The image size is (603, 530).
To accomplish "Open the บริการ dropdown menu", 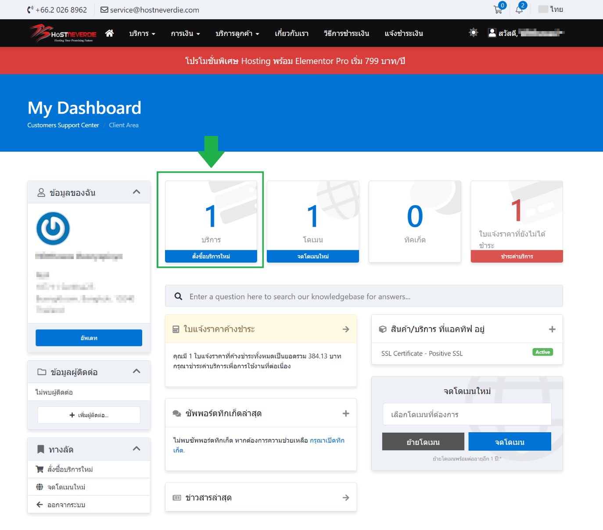I will point(142,34).
